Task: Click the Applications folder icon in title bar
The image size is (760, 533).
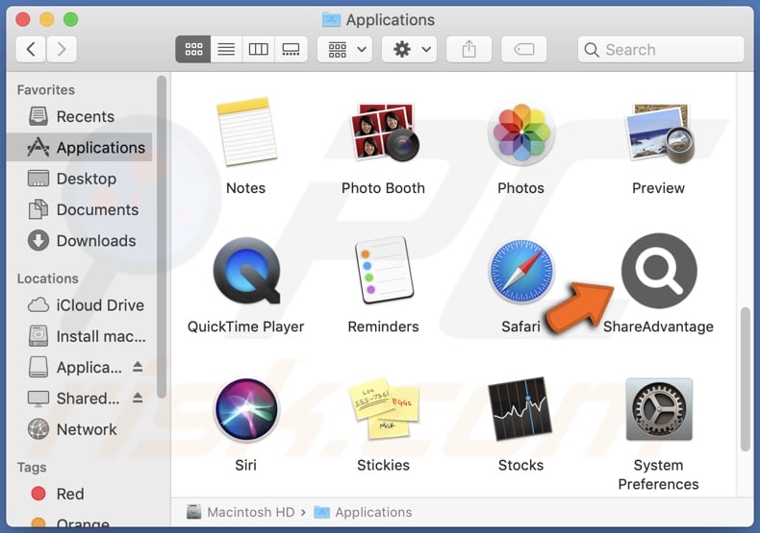Action: pos(331,20)
